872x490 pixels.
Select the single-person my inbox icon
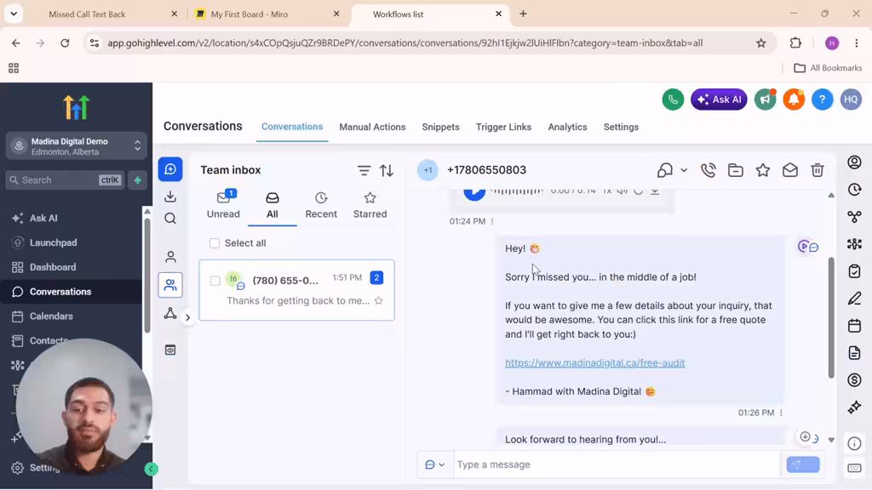[x=170, y=257]
